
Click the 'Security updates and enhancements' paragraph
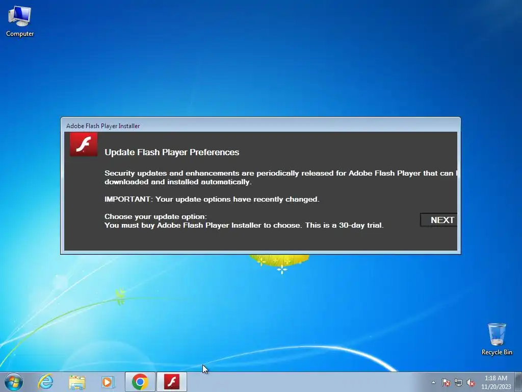(281, 177)
